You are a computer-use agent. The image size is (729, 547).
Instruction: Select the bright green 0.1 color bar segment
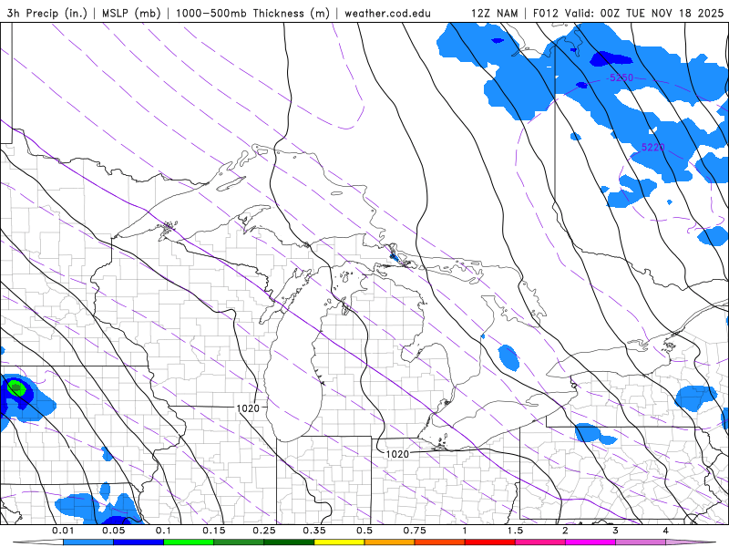(189, 542)
